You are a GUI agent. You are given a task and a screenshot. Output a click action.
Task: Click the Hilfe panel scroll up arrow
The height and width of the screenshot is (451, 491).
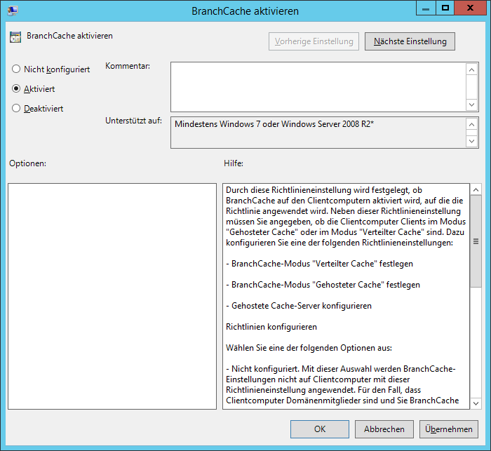point(476,190)
